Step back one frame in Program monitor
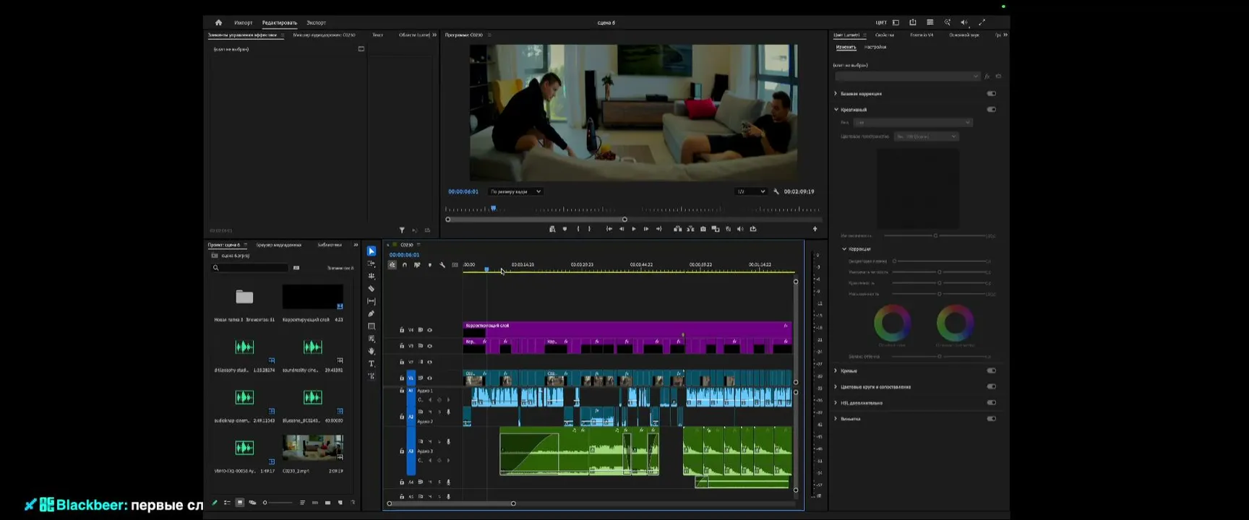The width and height of the screenshot is (1249, 520). (622, 229)
